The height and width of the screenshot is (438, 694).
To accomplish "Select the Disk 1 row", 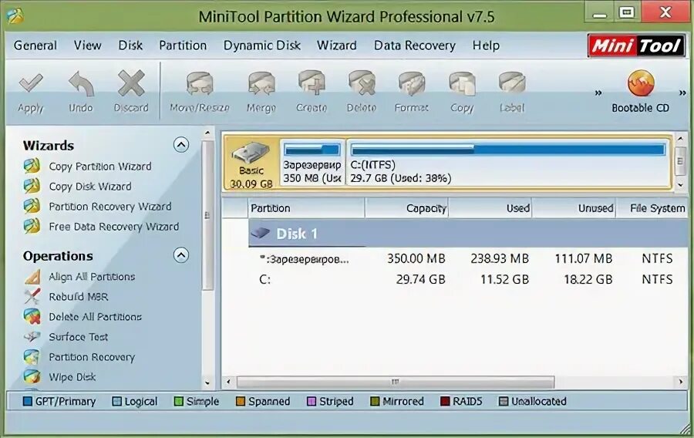I will (x=468, y=234).
